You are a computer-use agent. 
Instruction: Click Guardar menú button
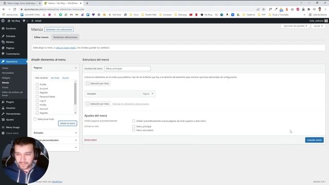pyautogui.click(x=314, y=140)
